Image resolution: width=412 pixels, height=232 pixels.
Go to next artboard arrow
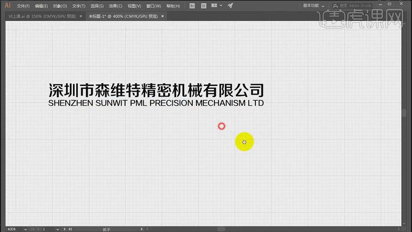click(64, 229)
